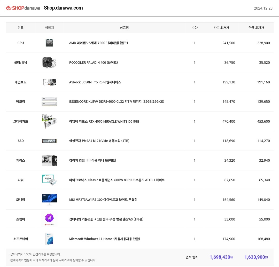Image resolution: width=279 pixels, height=267 pixels.
Task: Select the 모니터 category cell
Action: pyautogui.click(x=21, y=200)
